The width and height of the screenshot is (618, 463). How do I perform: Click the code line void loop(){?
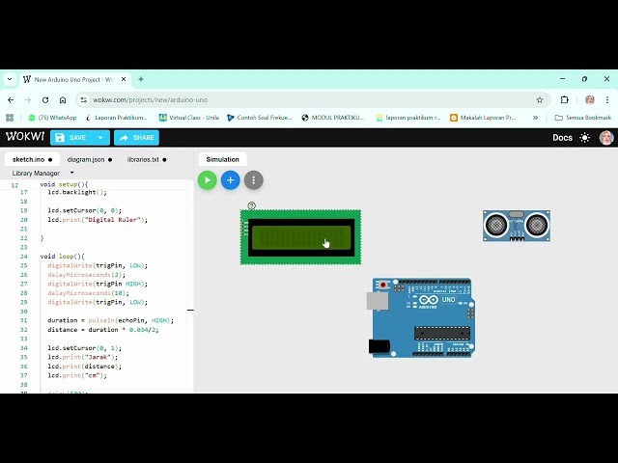62,257
